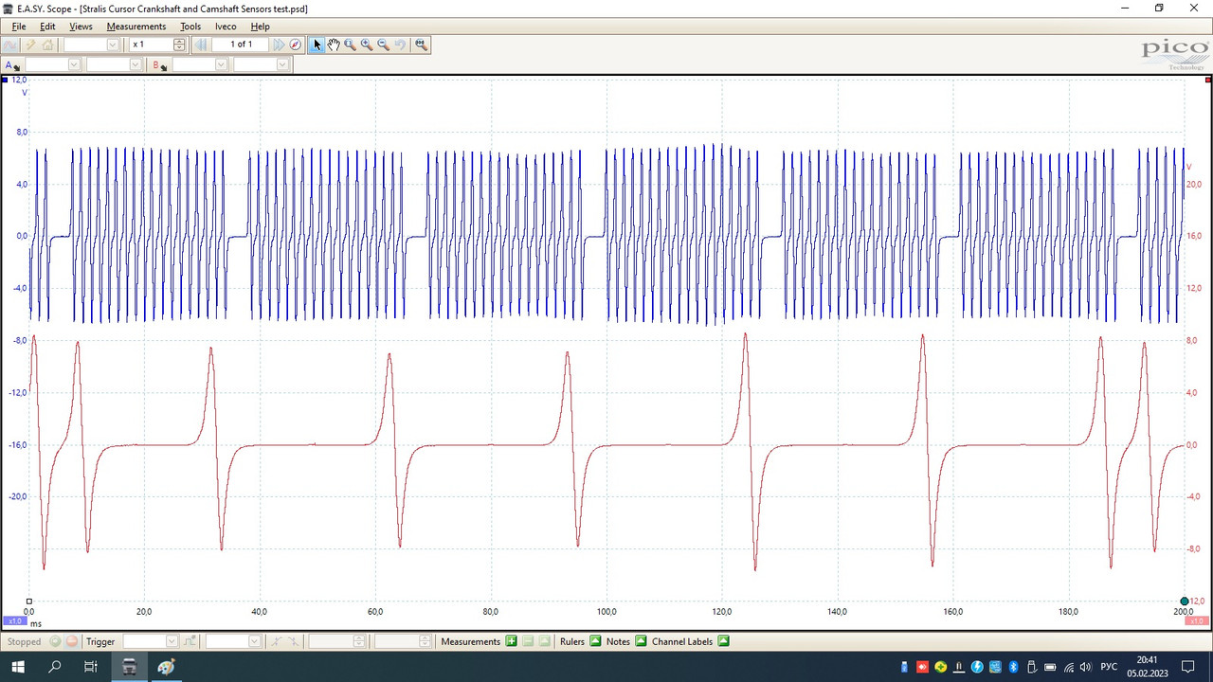Open Windows taskbar search icon
Viewport: 1213px width, 682px height.
click(54, 667)
